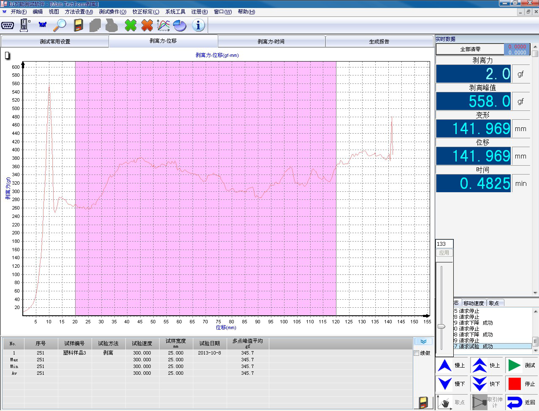Toggle the 续做 checkbox
The height and width of the screenshot is (411, 539).
coord(417,353)
